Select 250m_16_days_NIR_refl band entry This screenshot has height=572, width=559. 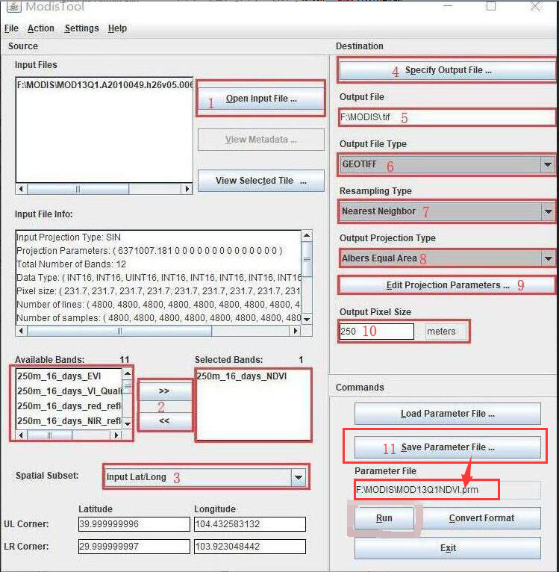tap(69, 421)
